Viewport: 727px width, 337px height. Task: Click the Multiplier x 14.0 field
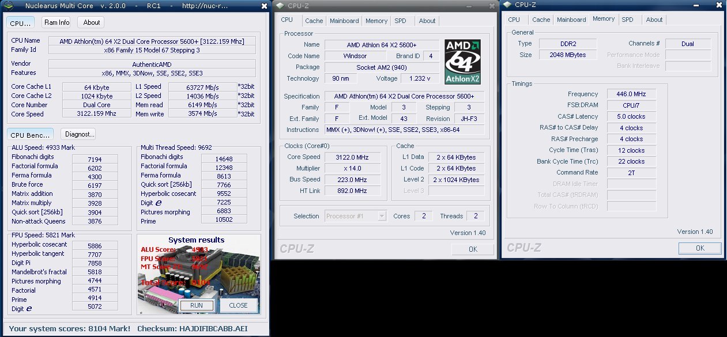(352, 168)
